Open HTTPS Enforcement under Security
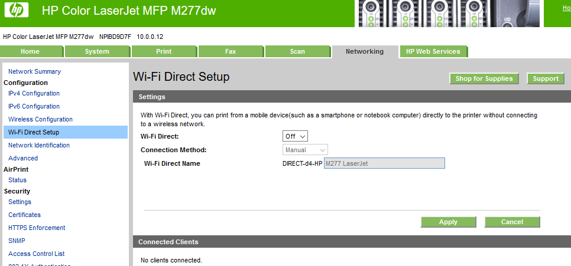The width and height of the screenshot is (571, 266). point(37,228)
